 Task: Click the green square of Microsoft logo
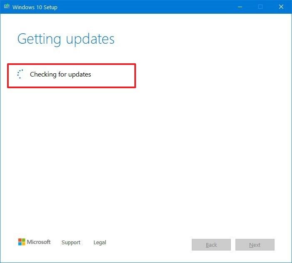(x=23, y=240)
